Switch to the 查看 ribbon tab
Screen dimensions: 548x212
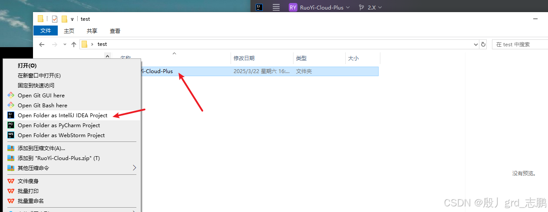115,31
